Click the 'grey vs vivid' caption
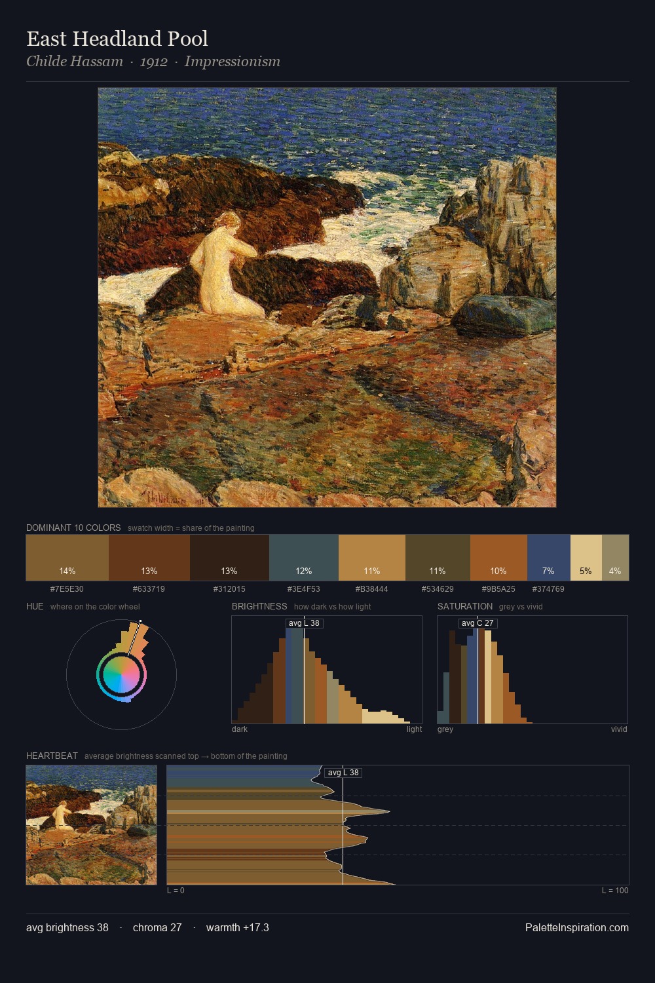Image resolution: width=655 pixels, height=983 pixels. [521, 607]
